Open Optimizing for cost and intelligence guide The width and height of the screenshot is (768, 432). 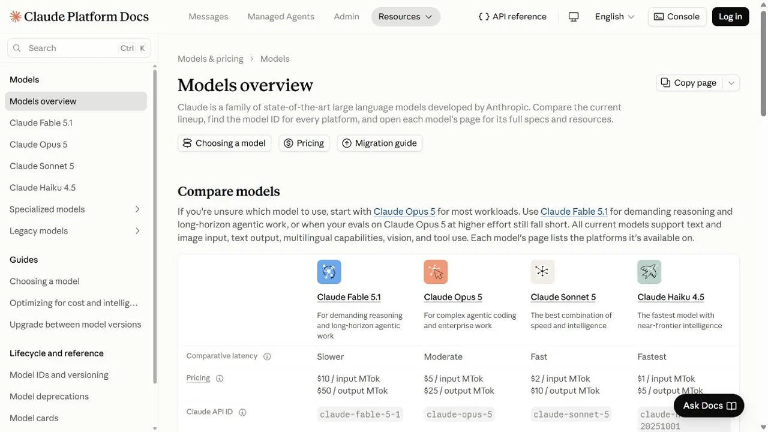click(x=76, y=303)
